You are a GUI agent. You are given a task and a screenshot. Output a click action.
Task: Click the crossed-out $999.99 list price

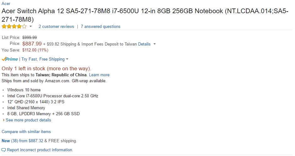coord(30,38)
